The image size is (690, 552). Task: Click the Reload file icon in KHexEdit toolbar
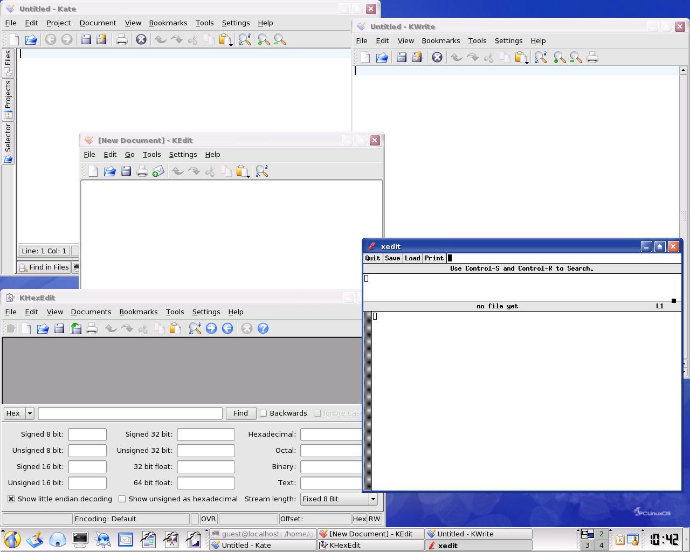[75, 328]
